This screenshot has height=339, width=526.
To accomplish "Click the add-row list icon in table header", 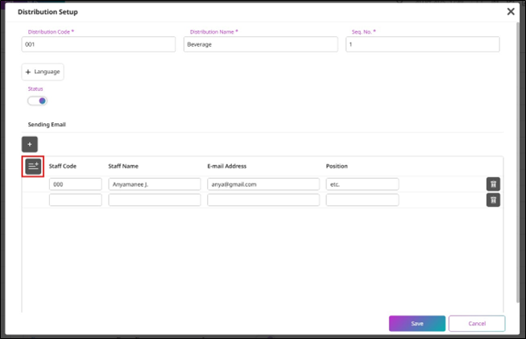I will click(33, 167).
